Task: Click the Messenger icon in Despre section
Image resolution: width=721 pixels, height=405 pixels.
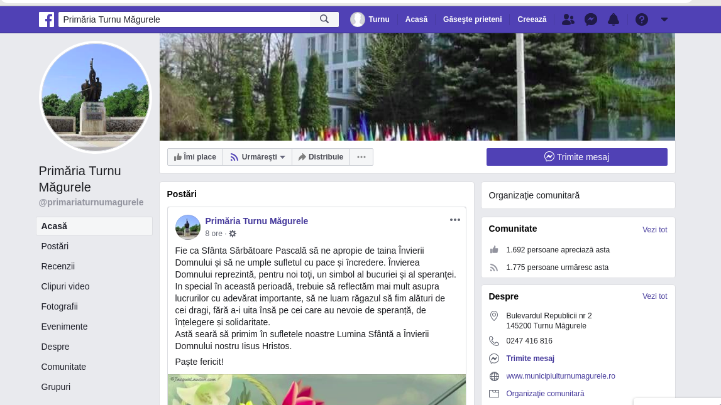Action: pyautogui.click(x=494, y=358)
